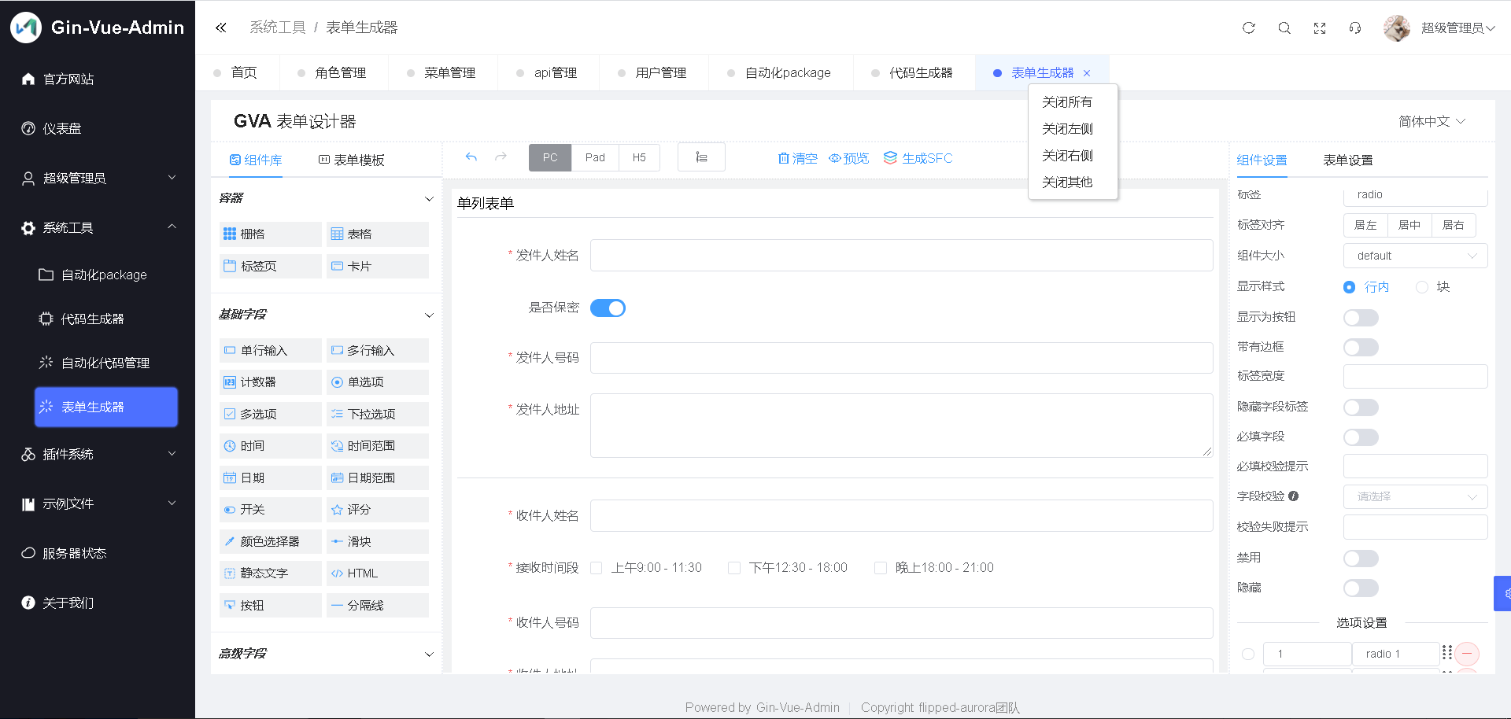This screenshot has width=1511, height=719.
Task: Collapse the 容器 section
Action: tap(429, 198)
